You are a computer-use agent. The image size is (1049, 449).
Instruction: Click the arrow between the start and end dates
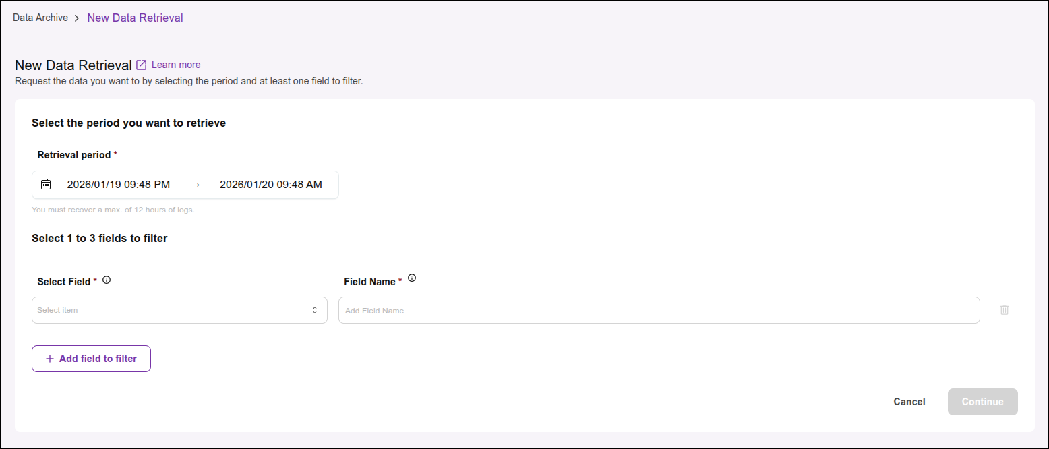pyautogui.click(x=194, y=183)
